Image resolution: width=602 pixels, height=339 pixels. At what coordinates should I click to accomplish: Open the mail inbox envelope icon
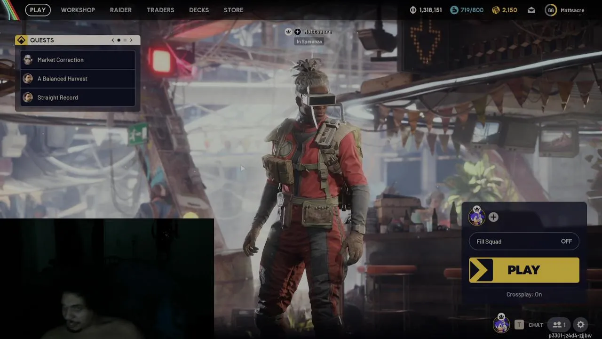(531, 10)
